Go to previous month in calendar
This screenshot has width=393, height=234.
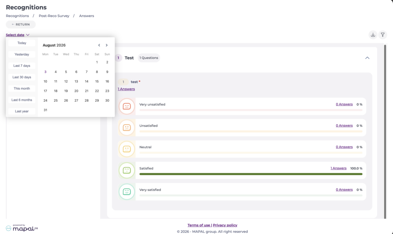pos(99,45)
